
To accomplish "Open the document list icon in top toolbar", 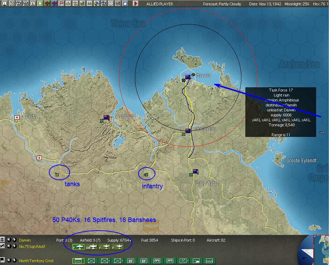I will coord(12,4).
